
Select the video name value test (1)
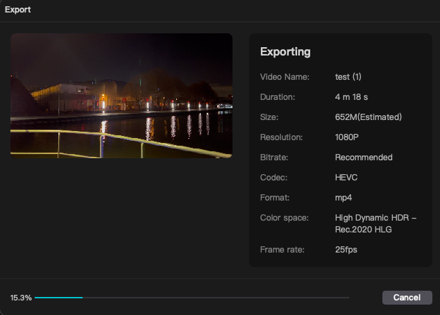348,77
